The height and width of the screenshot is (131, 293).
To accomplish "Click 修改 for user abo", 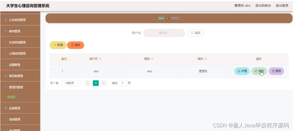I will pos(259,71).
